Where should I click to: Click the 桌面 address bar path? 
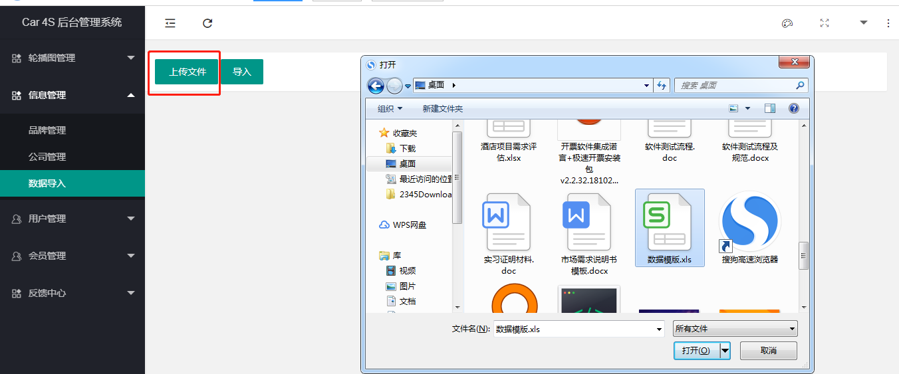click(436, 85)
